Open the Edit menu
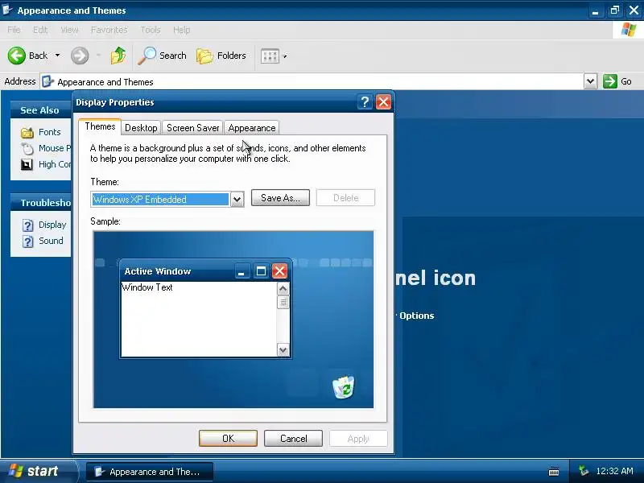 tap(40, 30)
